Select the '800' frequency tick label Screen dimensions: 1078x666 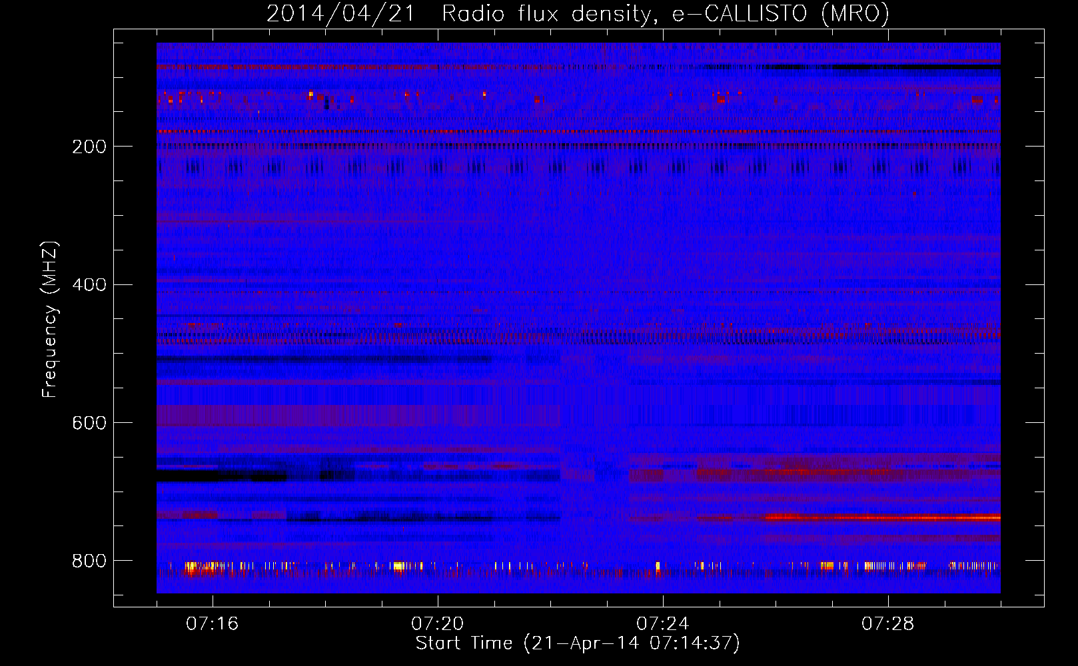(x=89, y=561)
